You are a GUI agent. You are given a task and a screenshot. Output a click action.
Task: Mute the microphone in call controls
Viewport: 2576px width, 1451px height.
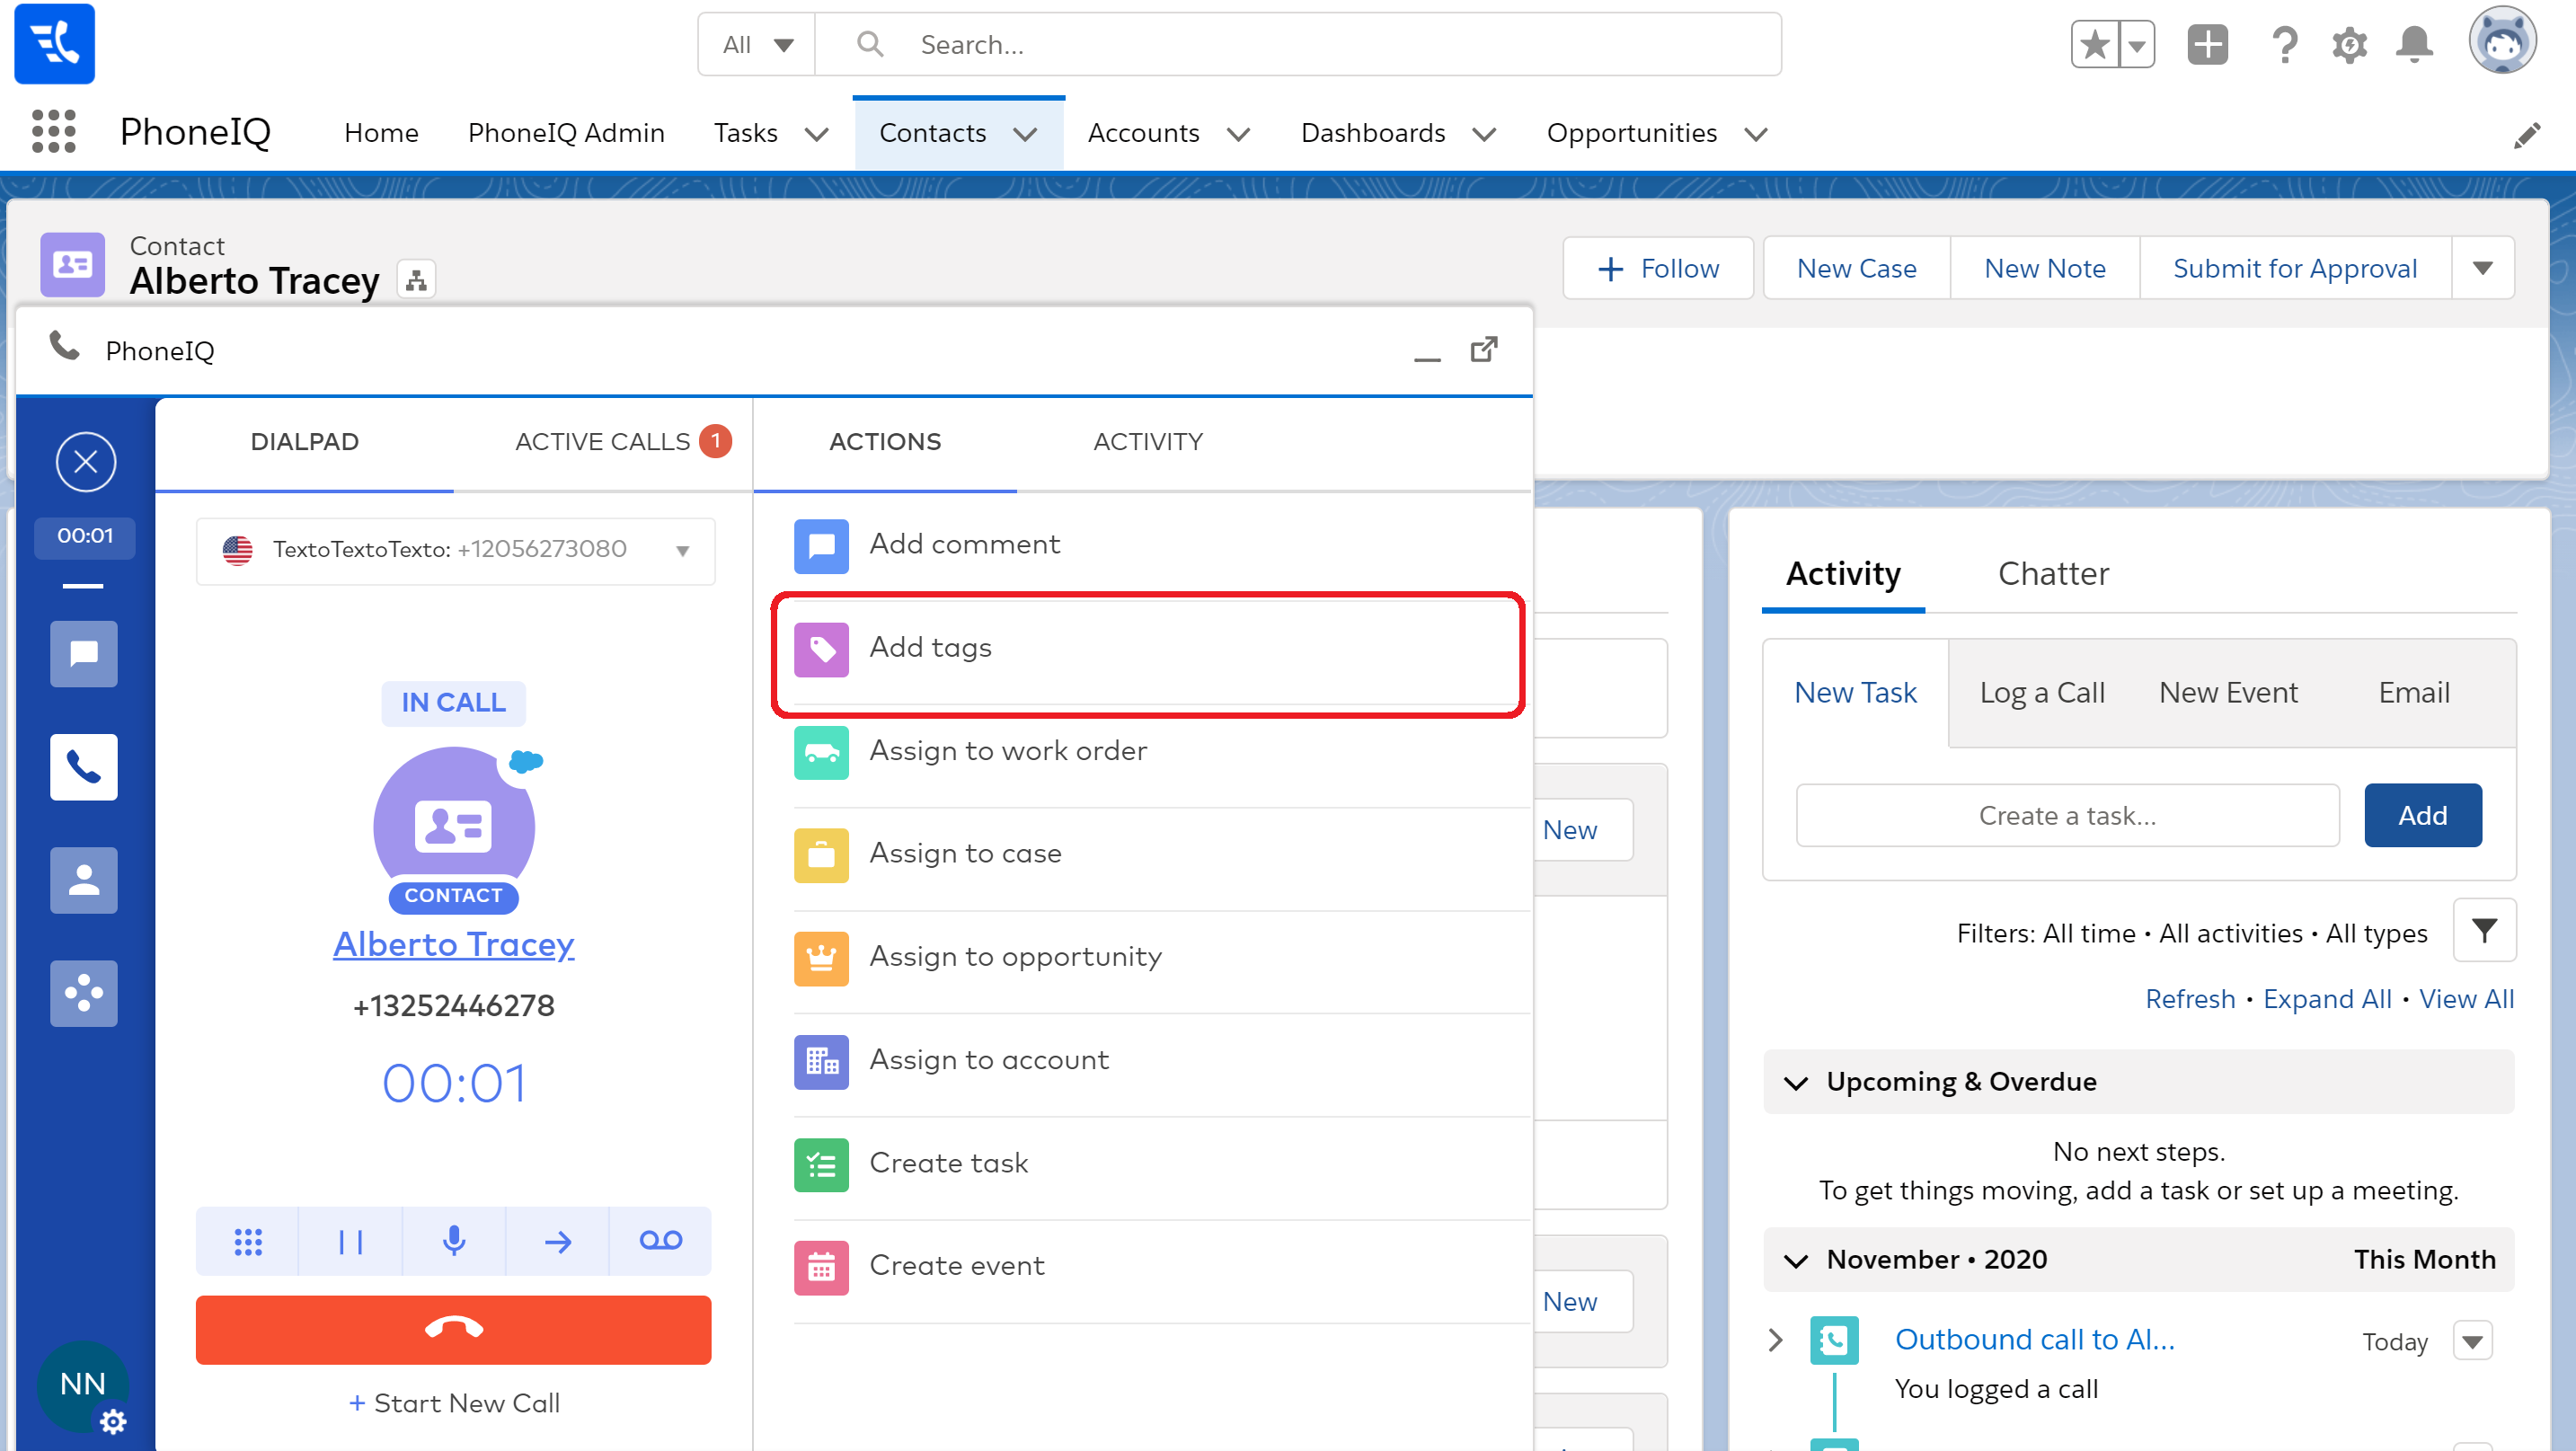[x=453, y=1241]
